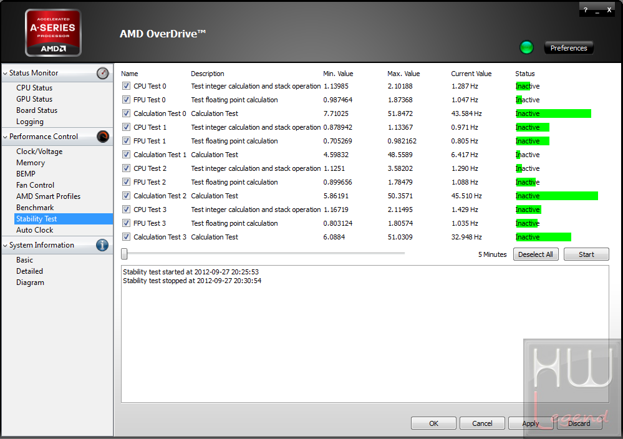This screenshot has height=439, width=623.
Task: Click the Cancel button
Action: click(x=482, y=423)
